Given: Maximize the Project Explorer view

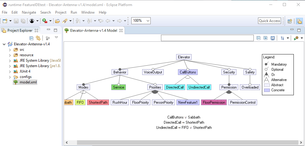Looking at the screenshot, I should coord(55,30).
